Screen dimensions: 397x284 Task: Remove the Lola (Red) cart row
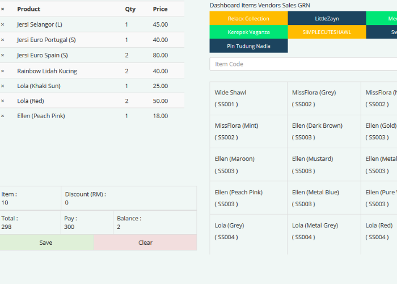coord(2,101)
